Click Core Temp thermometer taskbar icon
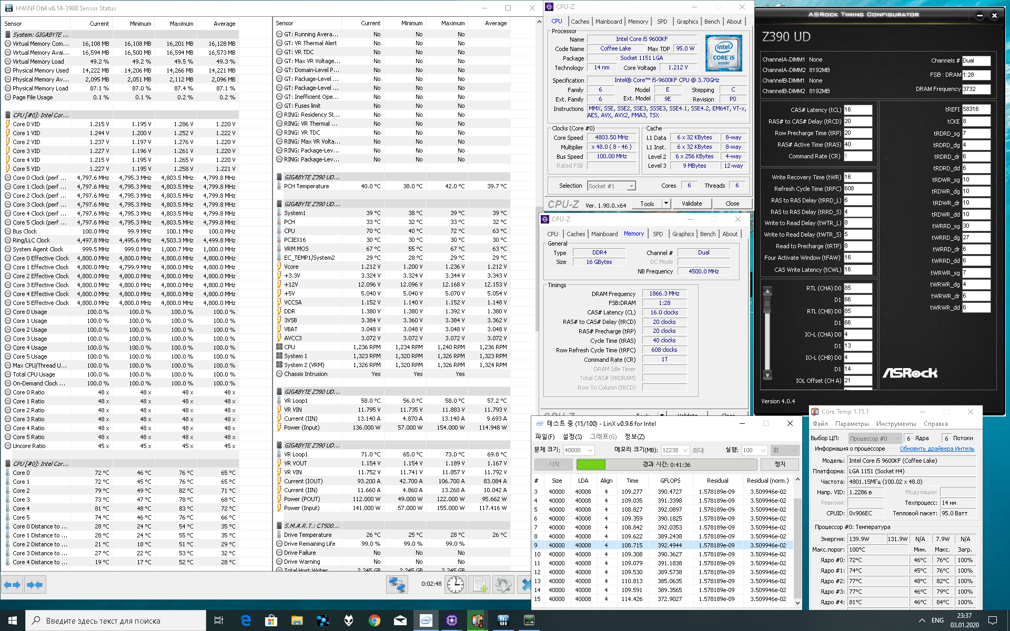Viewport: 1010px width, 631px height. pos(477,620)
